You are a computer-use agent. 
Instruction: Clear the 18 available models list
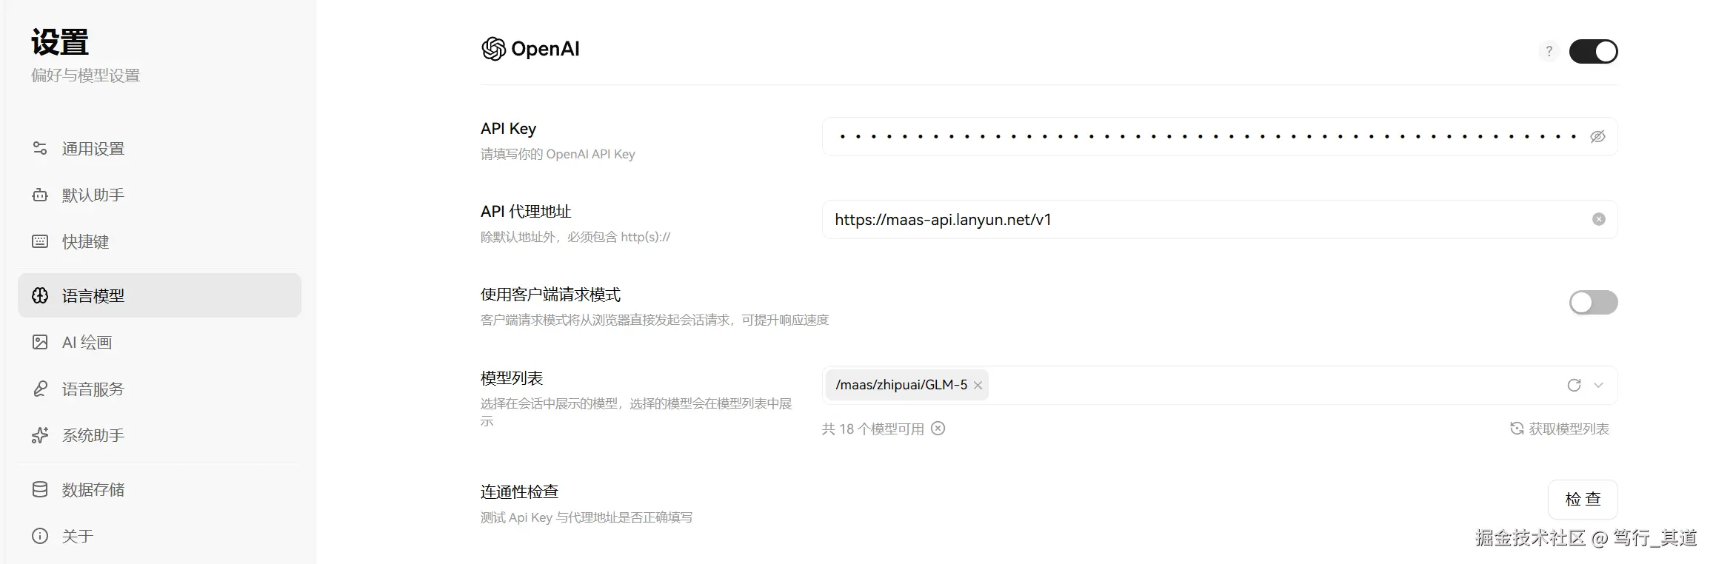pos(938,429)
